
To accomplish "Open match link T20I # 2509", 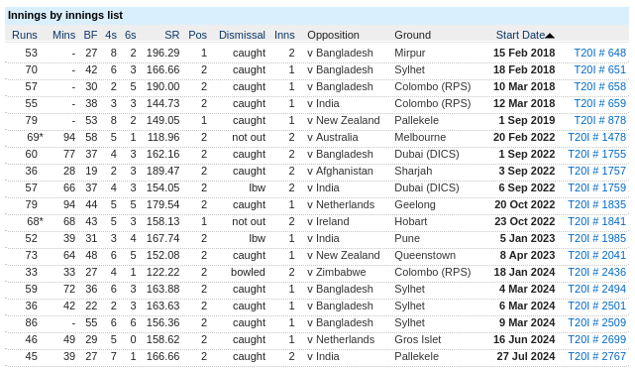I will pyautogui.click(x=597, y=322).
